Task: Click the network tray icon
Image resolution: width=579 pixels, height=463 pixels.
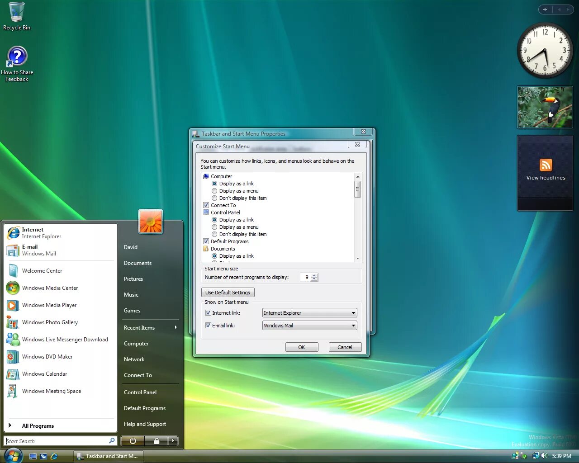Action: tap(536, 456)
